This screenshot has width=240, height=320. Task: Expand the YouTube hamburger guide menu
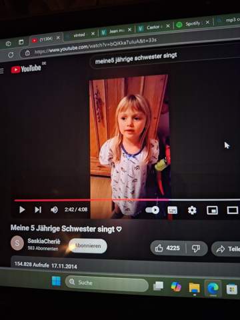[x=2, y=71]
